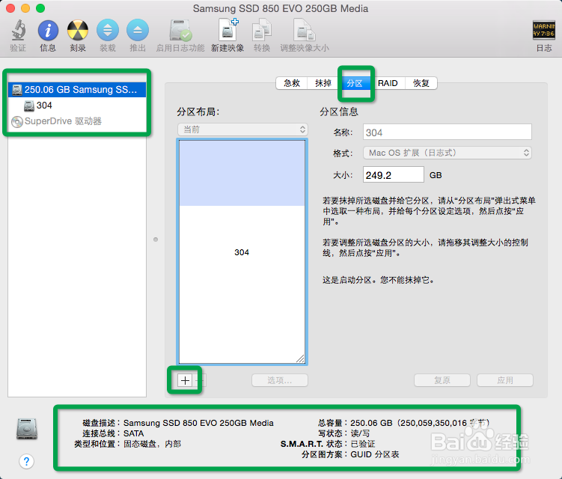
Task: Click the partition resize handle corner
Action: point(300,359)
